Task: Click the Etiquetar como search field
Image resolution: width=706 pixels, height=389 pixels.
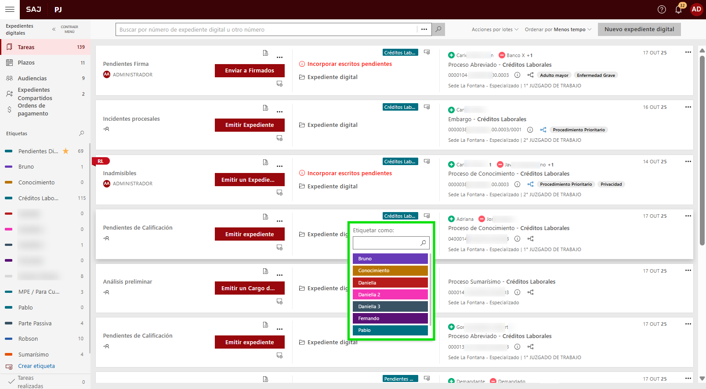Action: coord(386,243)
